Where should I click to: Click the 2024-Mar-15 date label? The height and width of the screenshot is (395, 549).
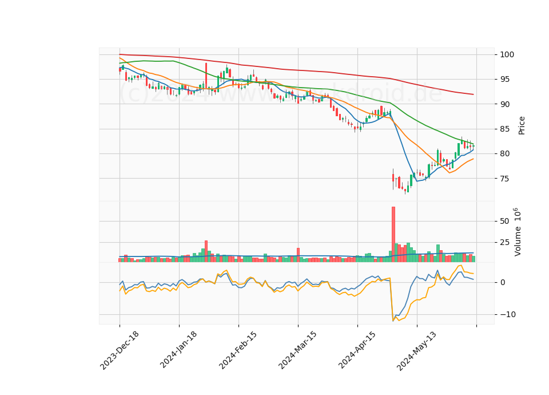pyautogui.click(x=297, y=350)
